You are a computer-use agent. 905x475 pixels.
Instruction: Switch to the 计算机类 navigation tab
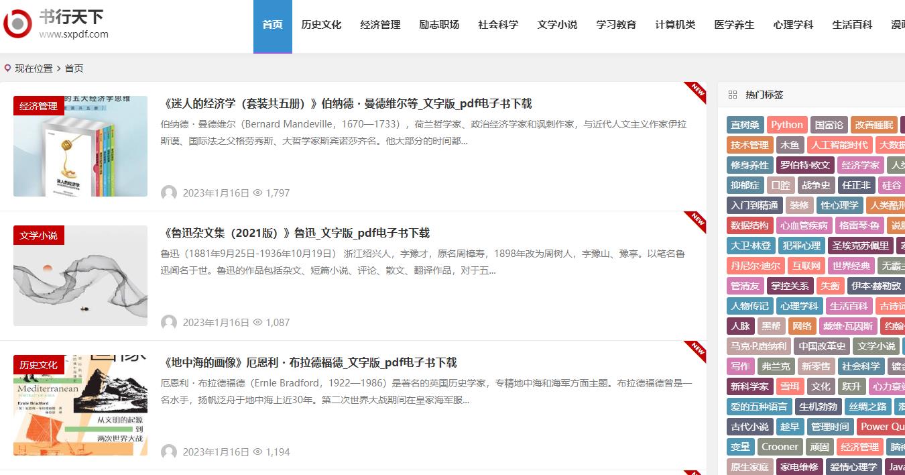[675, 25]
